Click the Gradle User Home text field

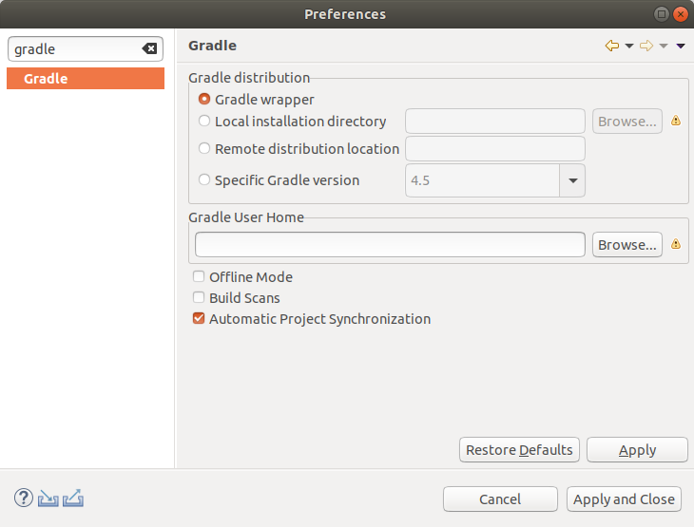click(x=390, y=244)
